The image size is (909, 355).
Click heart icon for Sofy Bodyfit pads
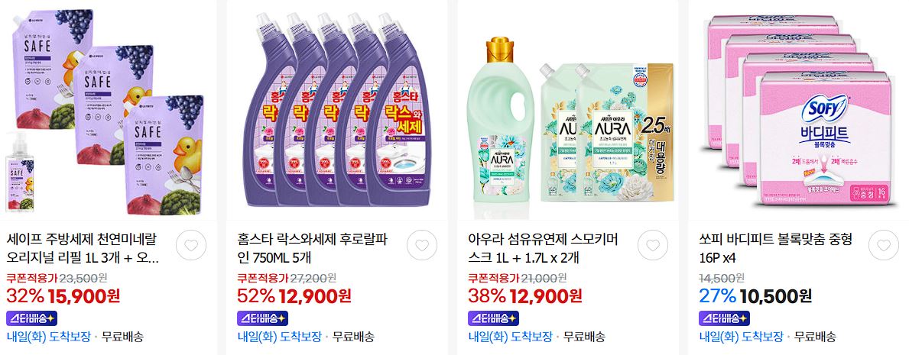tap(884, 246)
